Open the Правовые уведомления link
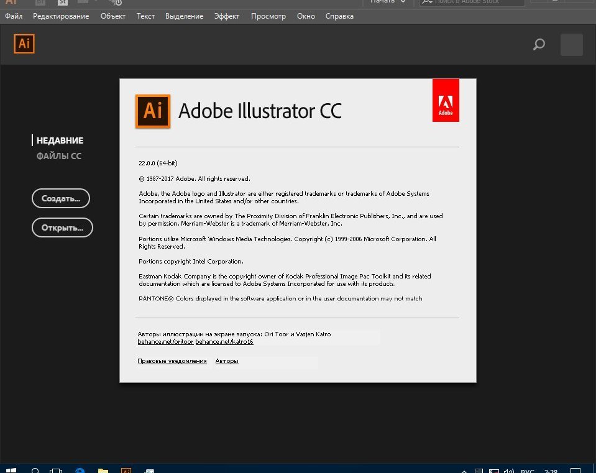Image resolution: width=596 pixels, height=473 pixels. (x=172, y=361)
